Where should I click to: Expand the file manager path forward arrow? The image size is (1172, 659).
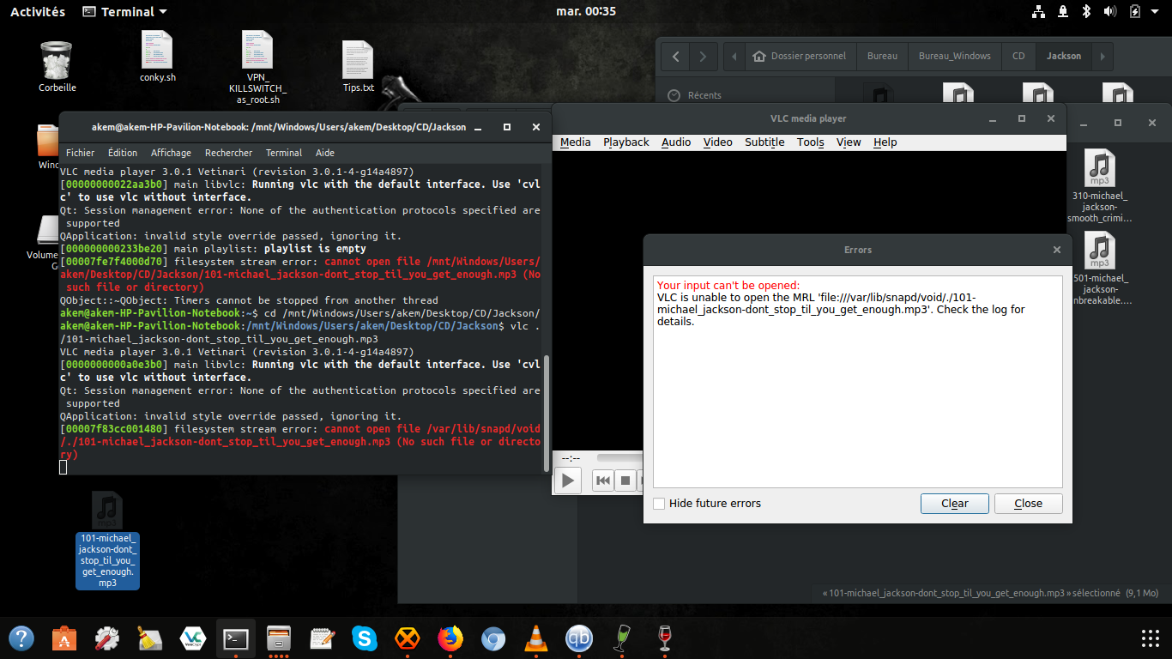[x=1103, y=56]
